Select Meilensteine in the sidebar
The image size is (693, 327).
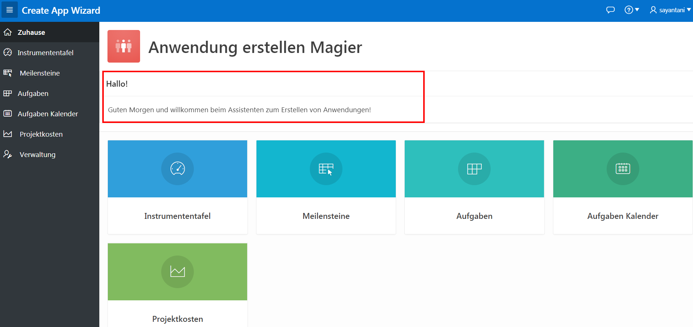[50, 73]
